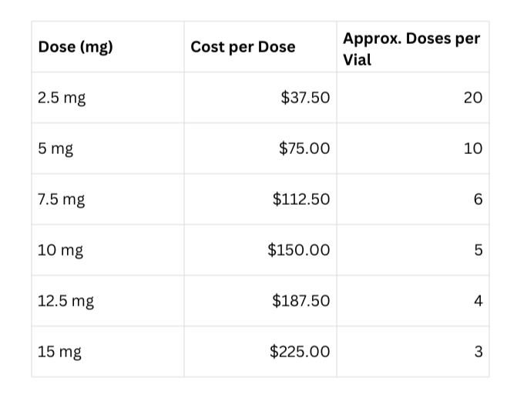The height and width of the screenshot is (398, 517).
Task: Select the '2.5 mg' dose cell
Action: (108, 98)
